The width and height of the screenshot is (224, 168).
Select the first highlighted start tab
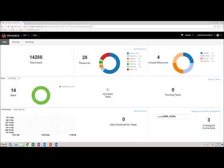click(5, 42)
